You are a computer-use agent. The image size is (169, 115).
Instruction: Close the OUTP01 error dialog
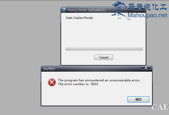click(146, 68)
